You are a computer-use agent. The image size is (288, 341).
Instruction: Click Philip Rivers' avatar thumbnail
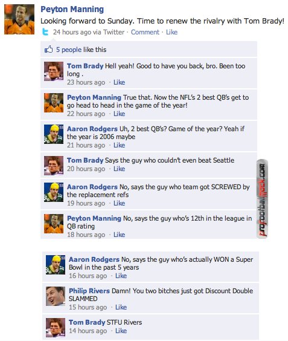point(56,296)
